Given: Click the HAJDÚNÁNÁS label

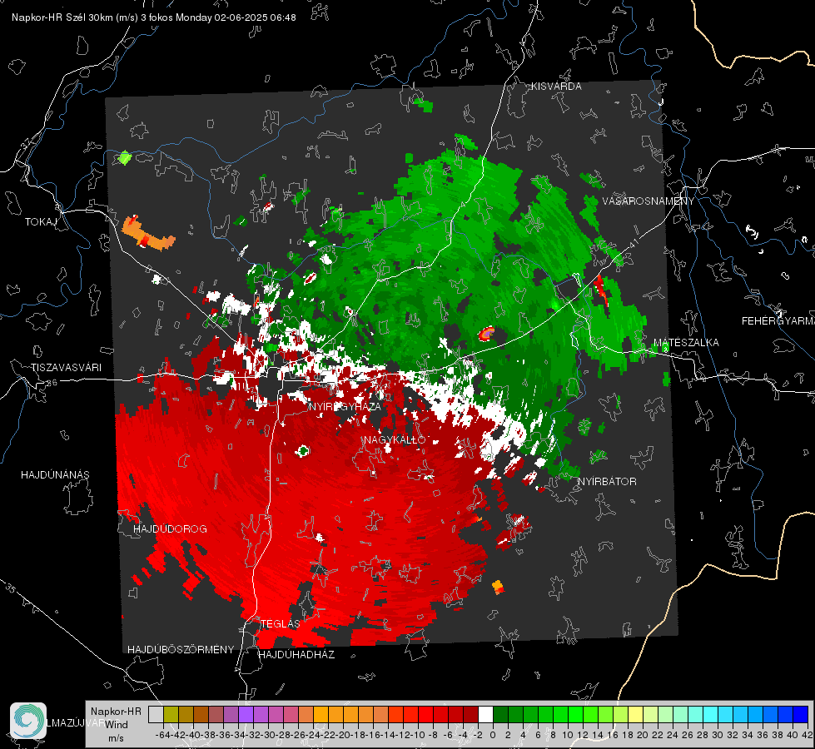Looking at the screenshot, I should point(55,475).
